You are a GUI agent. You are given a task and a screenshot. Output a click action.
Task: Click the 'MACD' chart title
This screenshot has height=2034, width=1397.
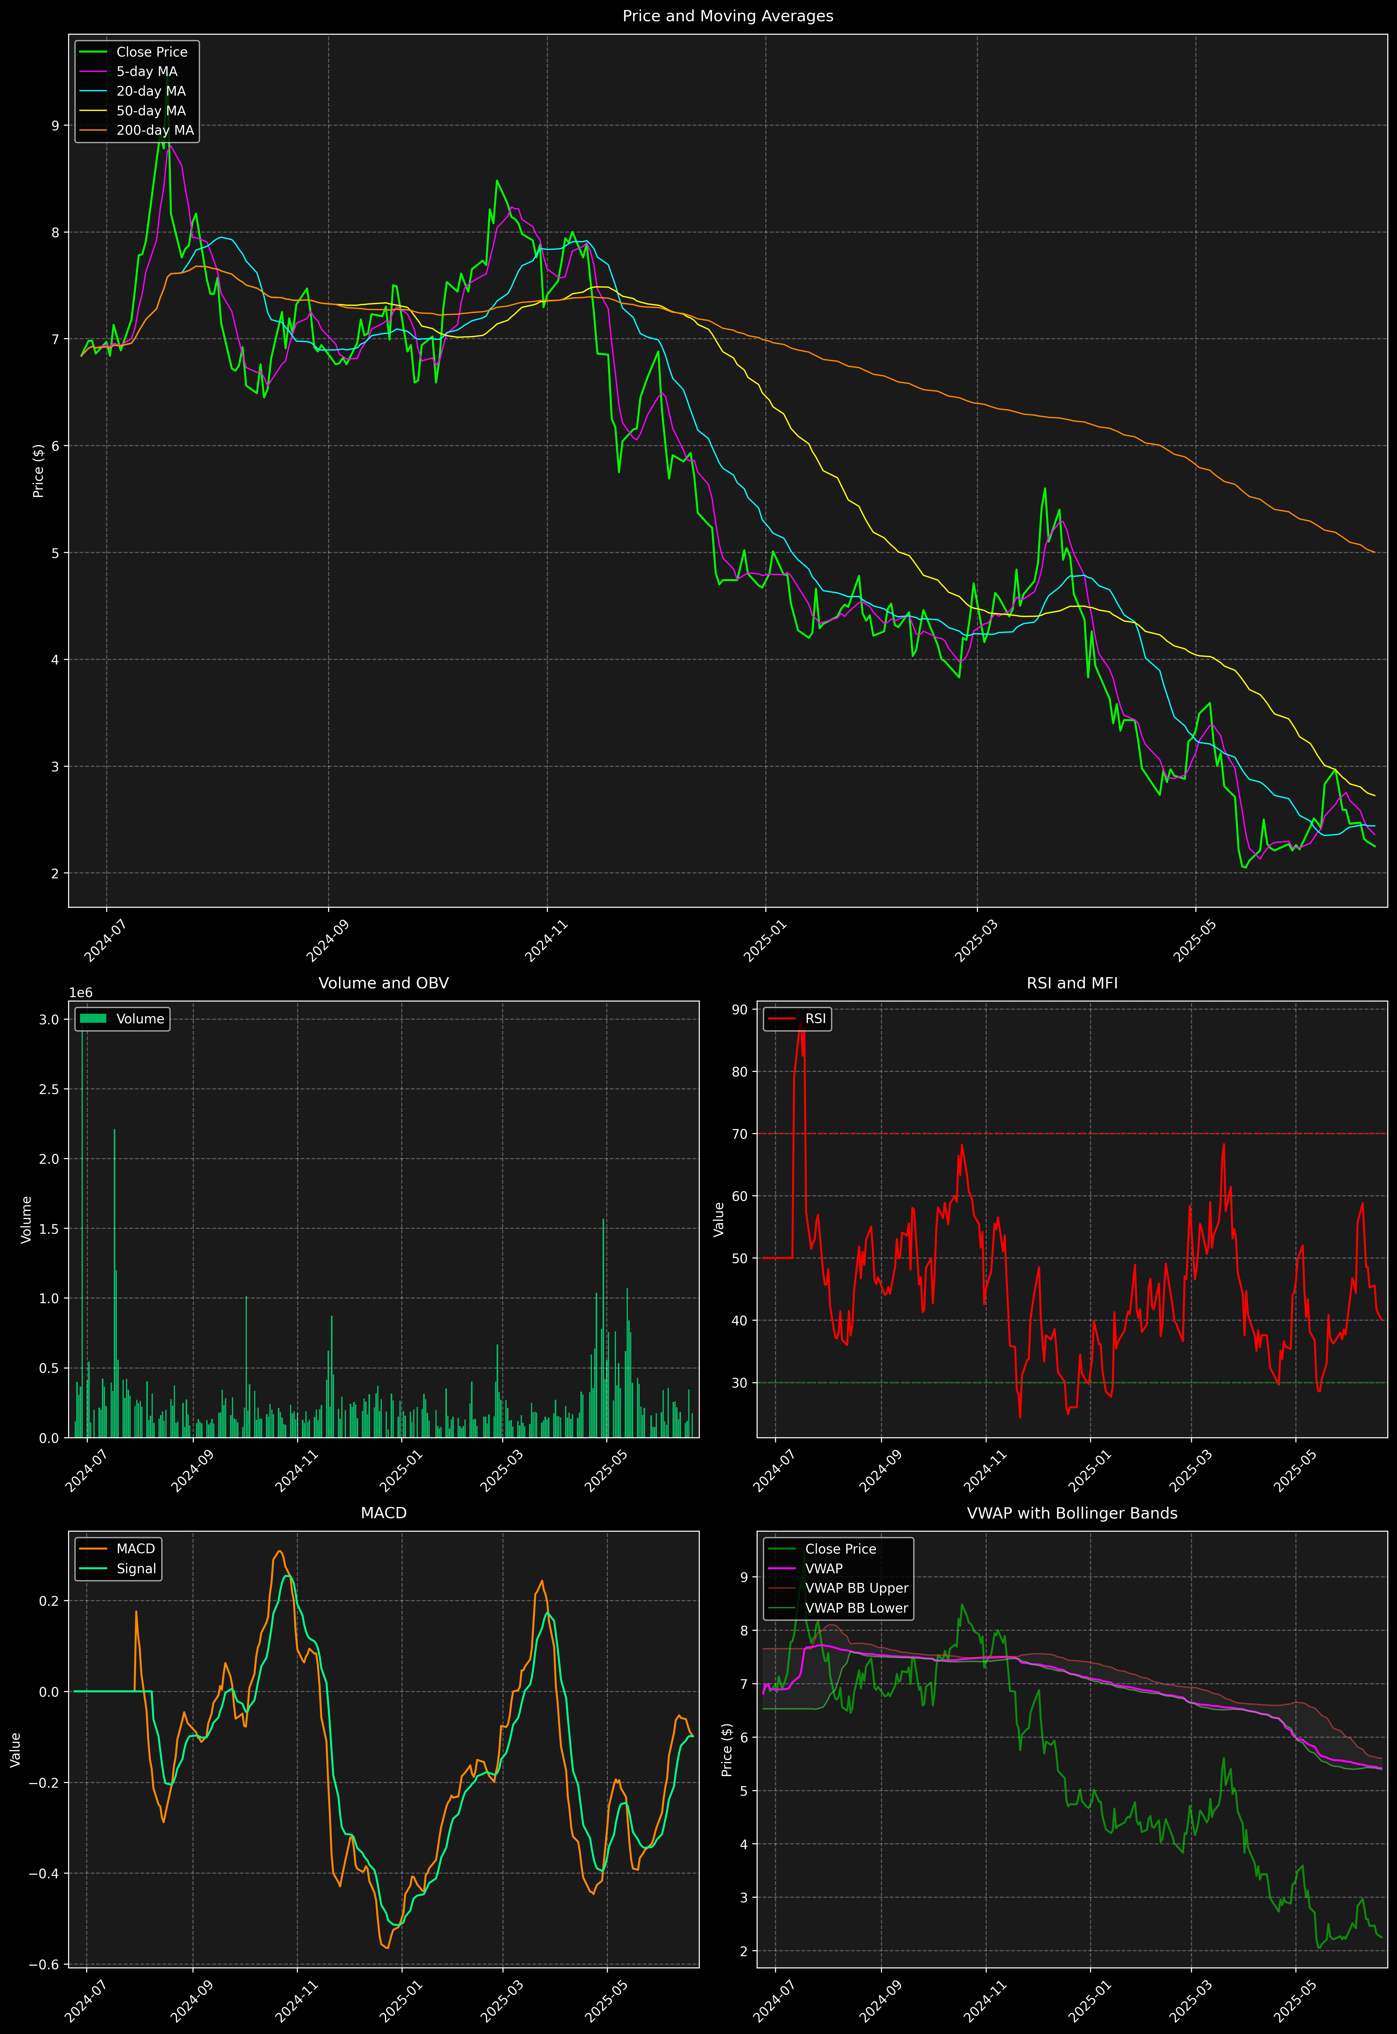pos(383,1513)
